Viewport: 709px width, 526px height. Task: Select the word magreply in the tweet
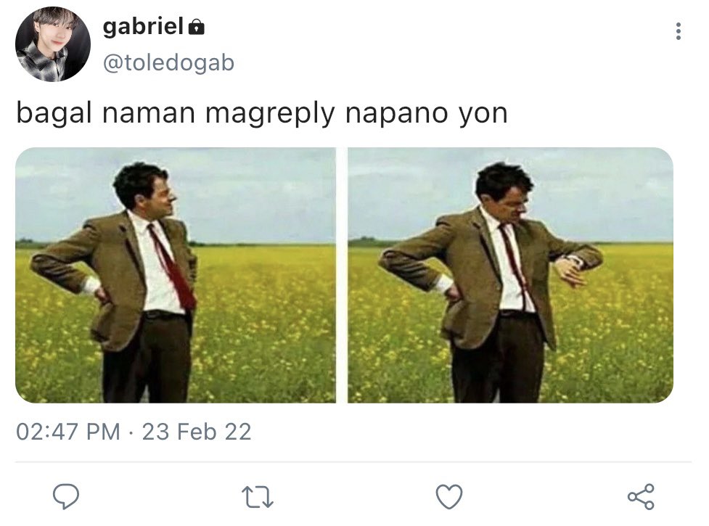point(270,114)
